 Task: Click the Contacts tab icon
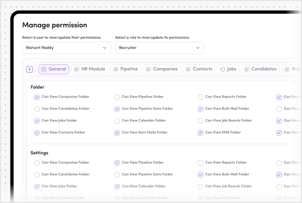click(x=188, y=69)
